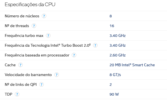Click the Número de núcleos label
The width and height of the screenshot is (167, 104).
click(22, 16)
